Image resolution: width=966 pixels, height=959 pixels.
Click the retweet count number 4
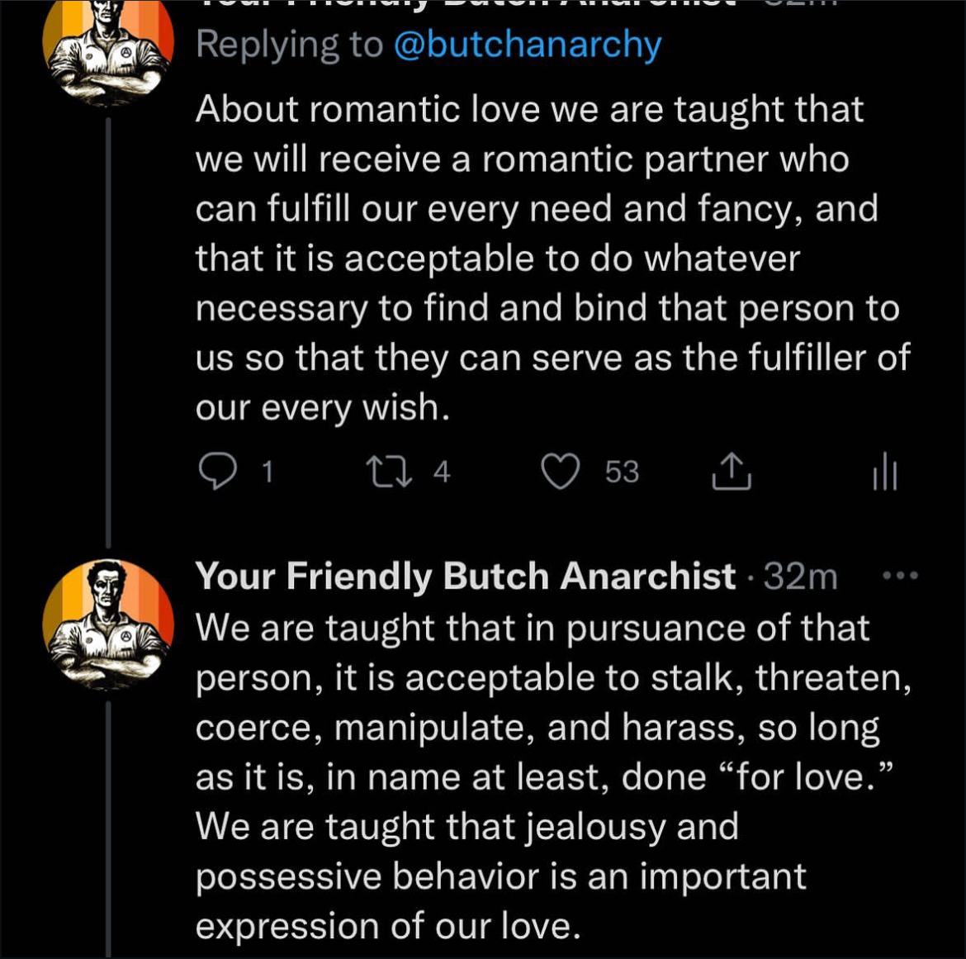tap(442, 472)
